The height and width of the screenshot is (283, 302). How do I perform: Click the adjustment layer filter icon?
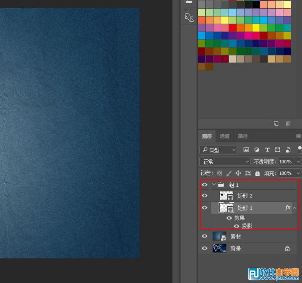256,150
